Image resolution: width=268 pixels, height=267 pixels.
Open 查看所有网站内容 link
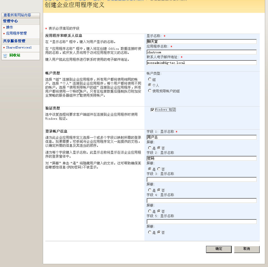coord(17,15)
